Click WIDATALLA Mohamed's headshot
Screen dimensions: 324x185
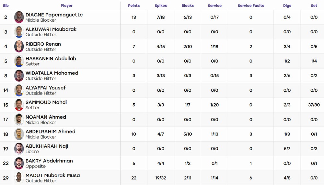point(19,76)
